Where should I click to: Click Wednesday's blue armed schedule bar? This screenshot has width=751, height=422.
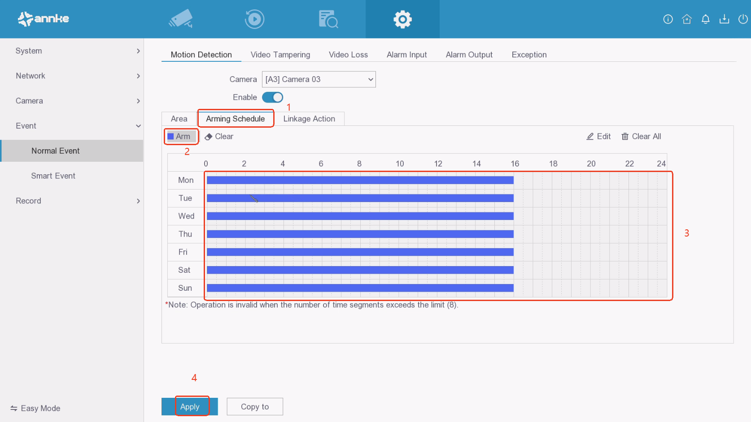360,216
